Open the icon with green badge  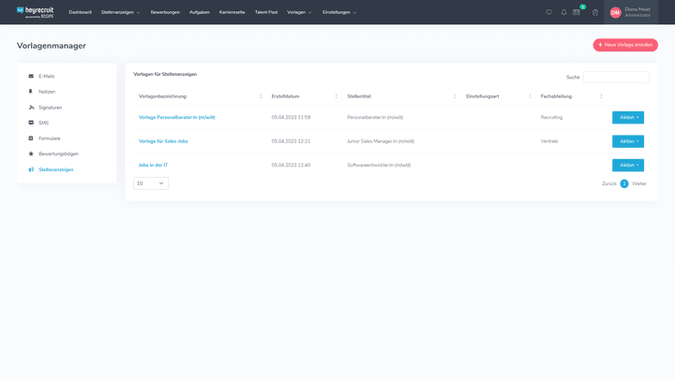(x=577, y=12)
